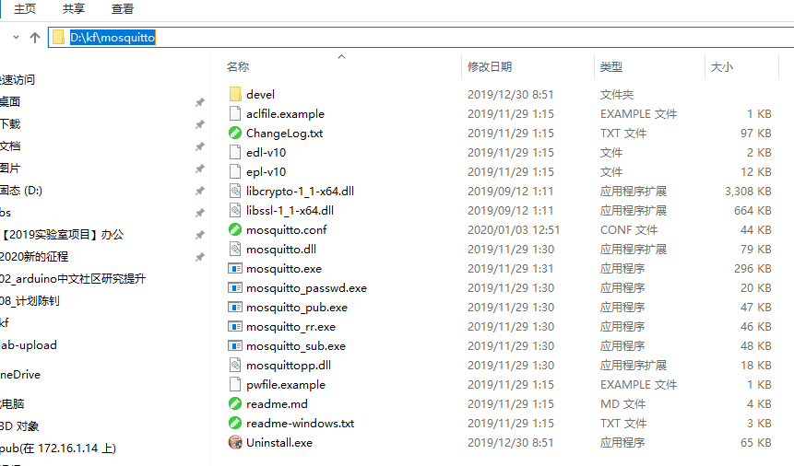Viewport: 794px width, 466px height.
Task: Open 02_arduino中文社区研究提升 sidebar folder
Action: click(73, 279)
